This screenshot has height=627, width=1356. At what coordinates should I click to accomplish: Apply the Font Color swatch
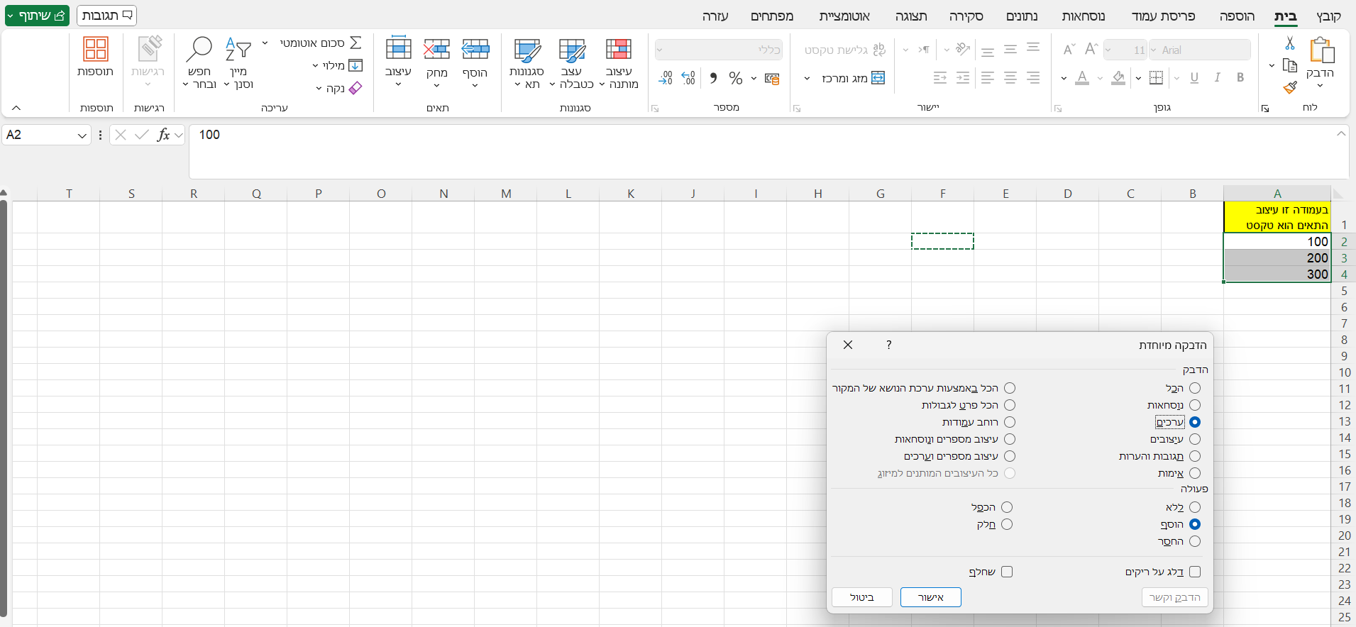1082,78
